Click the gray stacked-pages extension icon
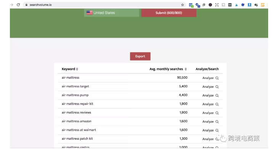This screenshot has width=275, height=150. [204, 5]
